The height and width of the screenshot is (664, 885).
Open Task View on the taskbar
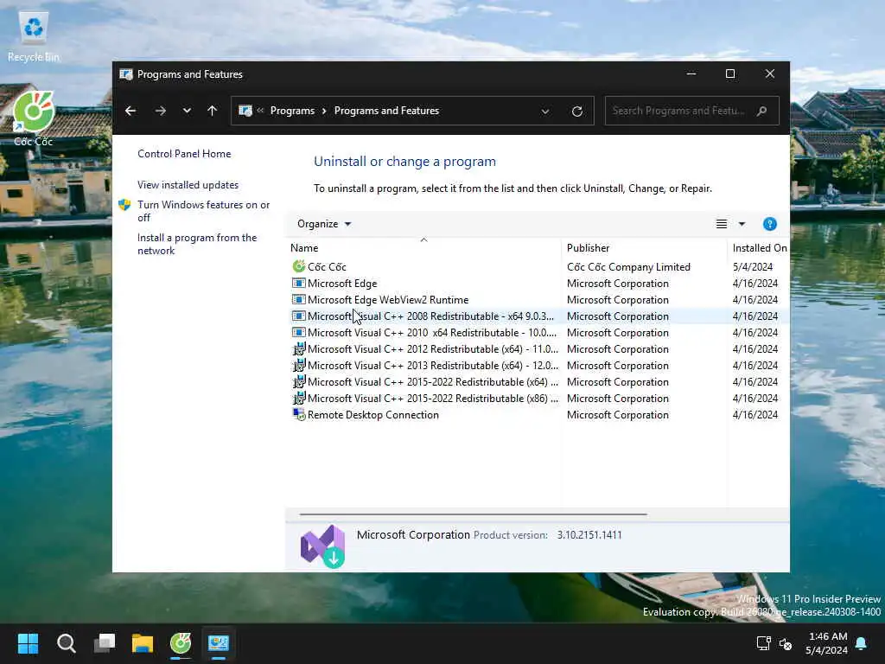pyautogui.click(x=105, y=643)
